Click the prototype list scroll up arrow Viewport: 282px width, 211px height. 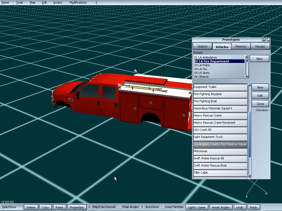coord(249,85)
